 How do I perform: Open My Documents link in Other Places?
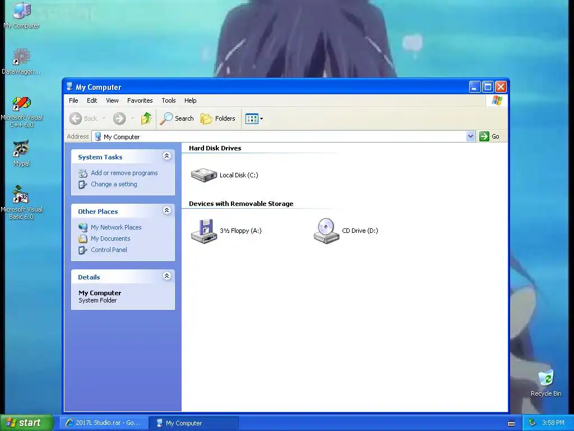pyautogui.click(x=110, y=239)
